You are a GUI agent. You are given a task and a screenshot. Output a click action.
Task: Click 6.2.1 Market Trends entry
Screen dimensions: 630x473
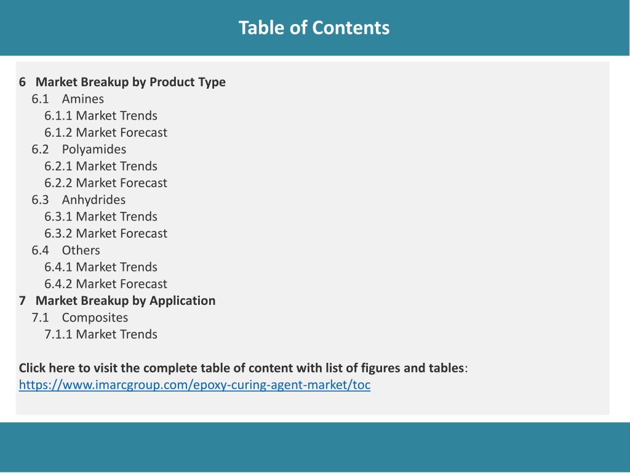[101, 166]
